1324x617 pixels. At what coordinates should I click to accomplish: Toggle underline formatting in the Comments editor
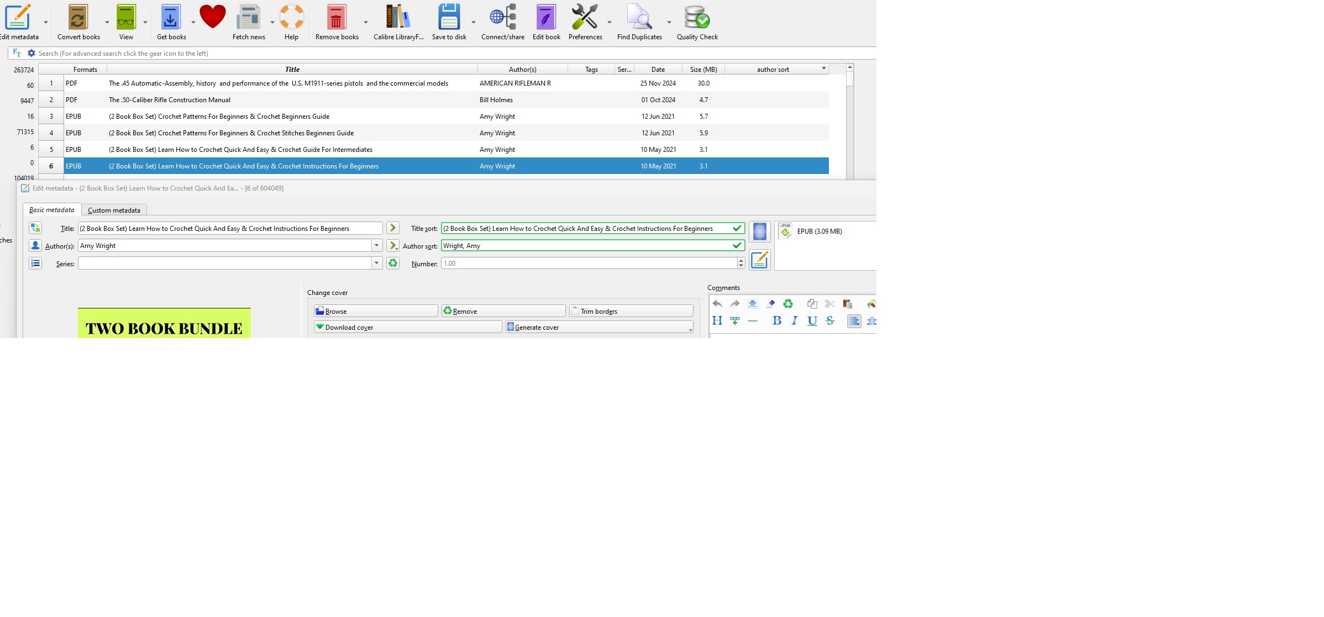tap(812, 320)
